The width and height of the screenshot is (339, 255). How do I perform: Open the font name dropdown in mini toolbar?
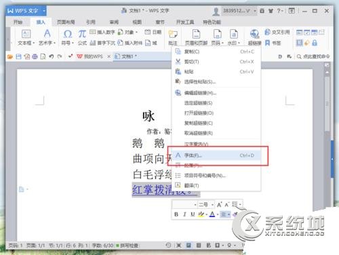tap(195, 205)
